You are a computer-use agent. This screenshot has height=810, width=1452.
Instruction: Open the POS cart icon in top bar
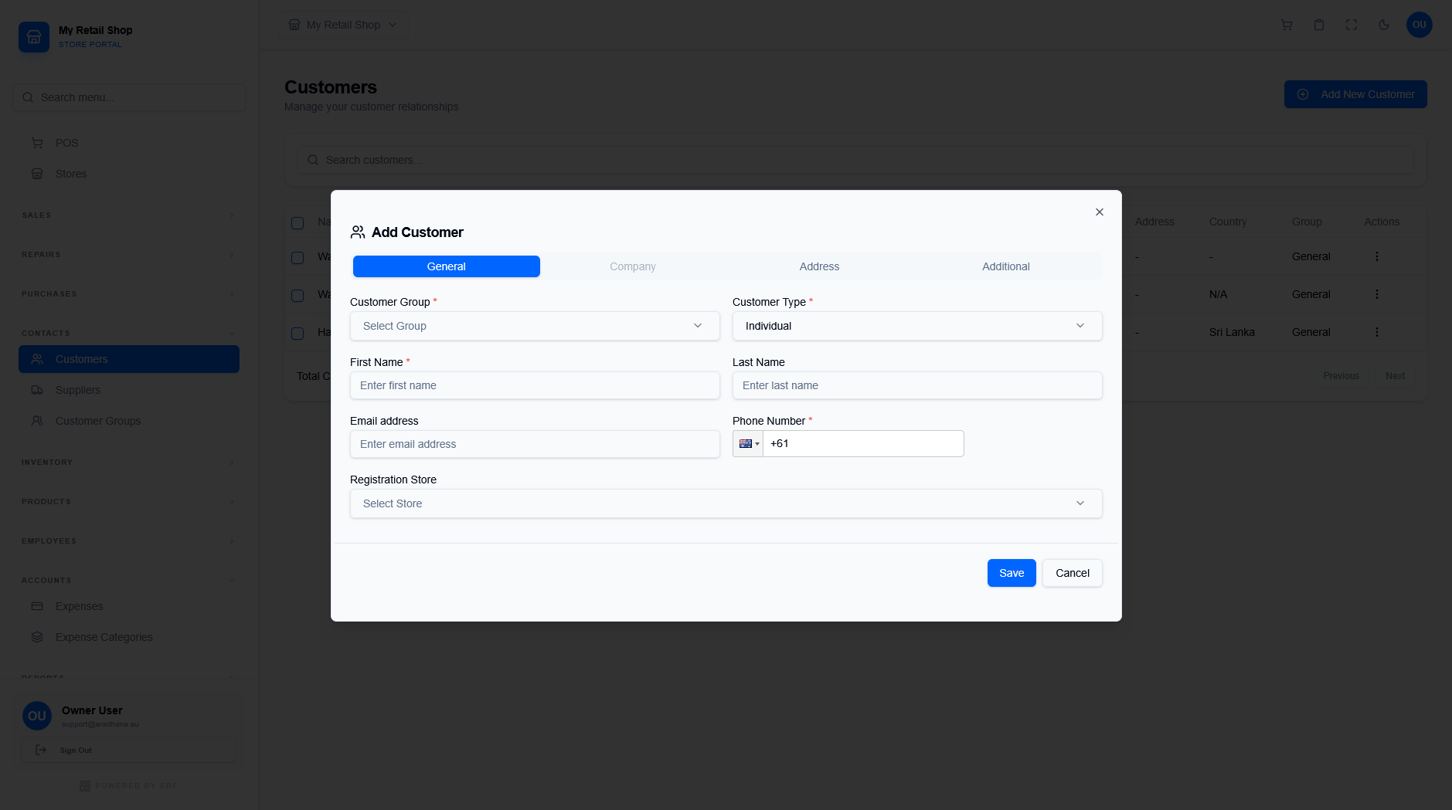(1286, 25)
